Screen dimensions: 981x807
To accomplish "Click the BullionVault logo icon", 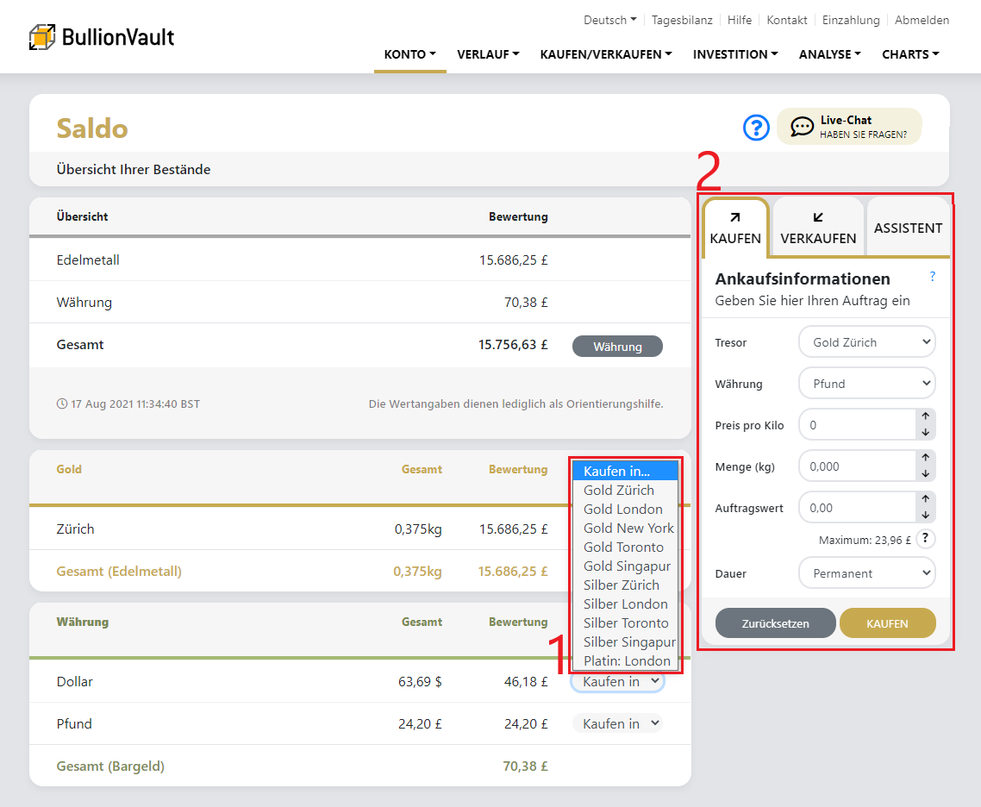I will click(42, 37).
